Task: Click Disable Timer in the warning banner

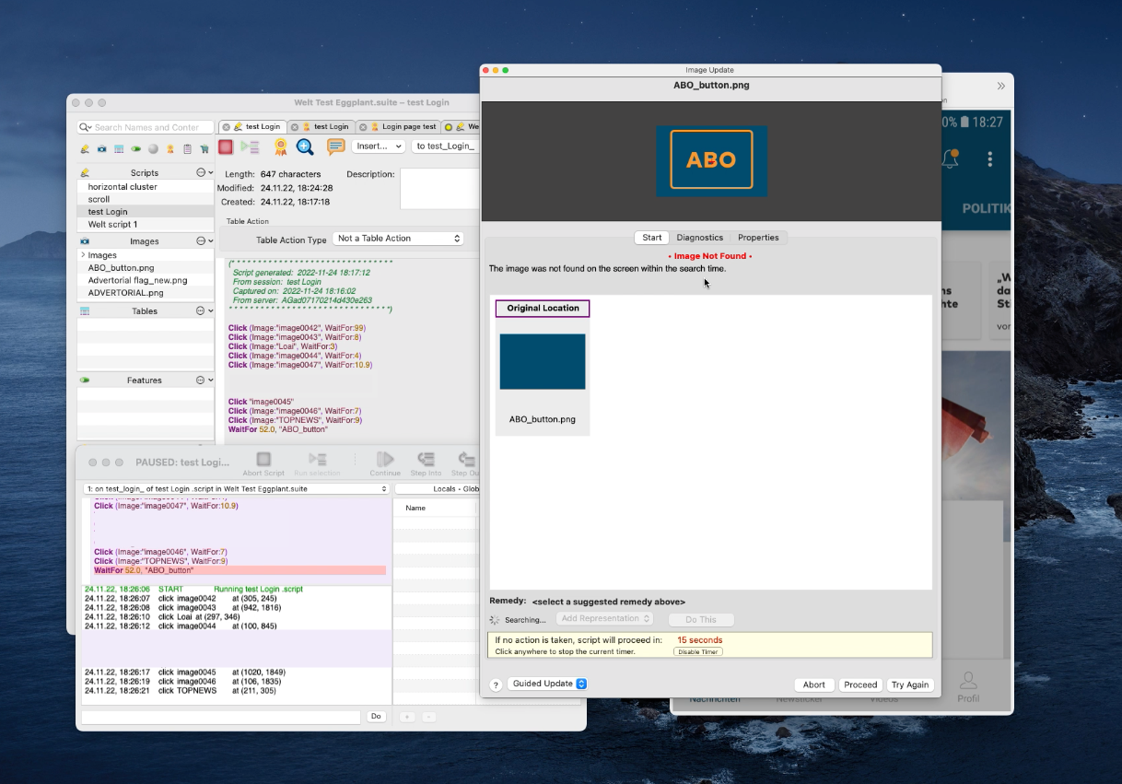Action: click(x=699, y=651)
